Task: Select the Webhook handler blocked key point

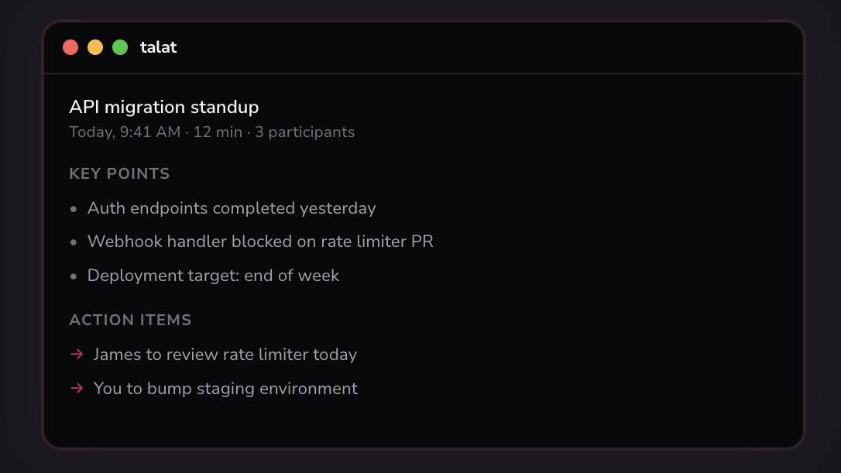Action: tap(260, 242)
